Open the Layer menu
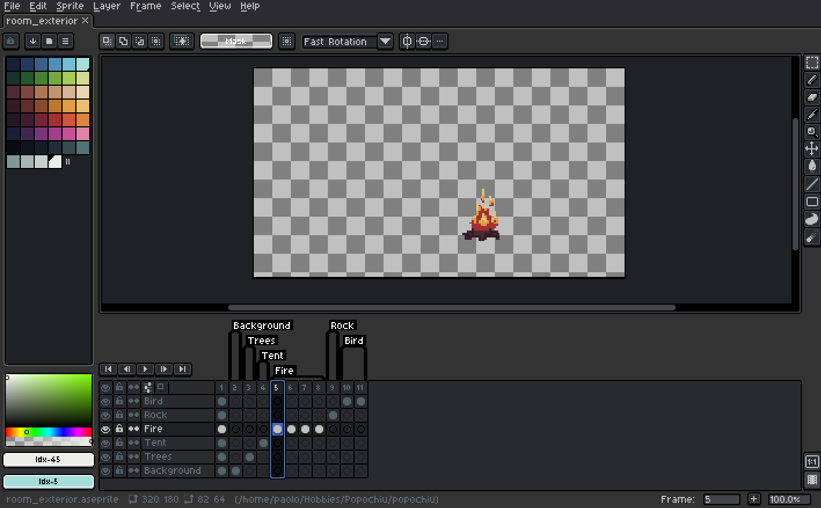821x508 pixels. tap(107, 6)
